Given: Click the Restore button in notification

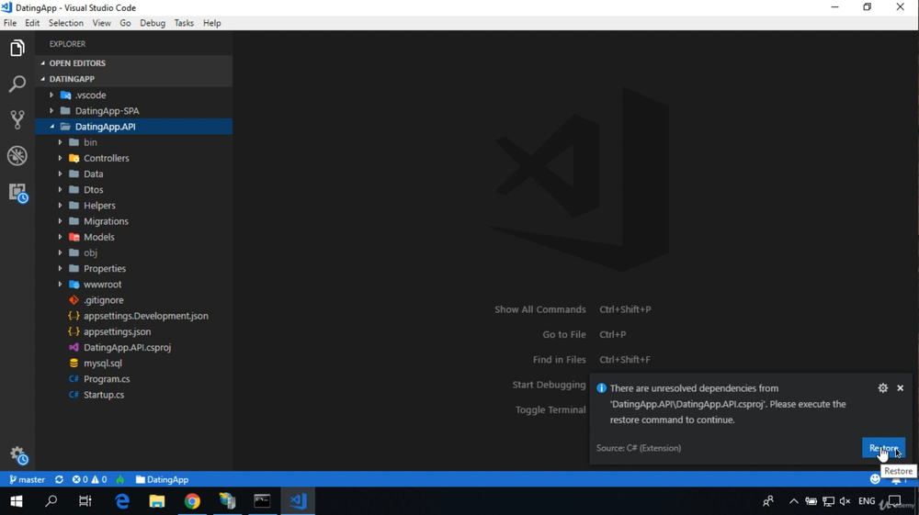Looking at the screenshot, I should [883, 448].
